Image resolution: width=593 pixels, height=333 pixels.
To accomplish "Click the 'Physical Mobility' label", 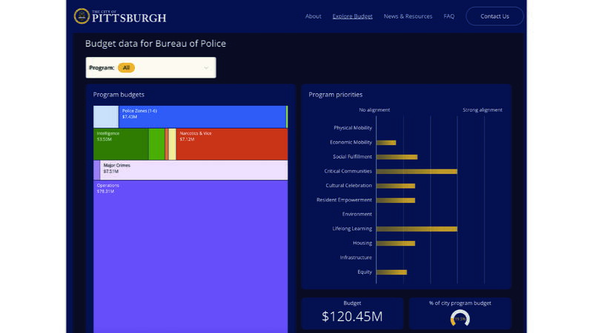I will click(353, 127).
